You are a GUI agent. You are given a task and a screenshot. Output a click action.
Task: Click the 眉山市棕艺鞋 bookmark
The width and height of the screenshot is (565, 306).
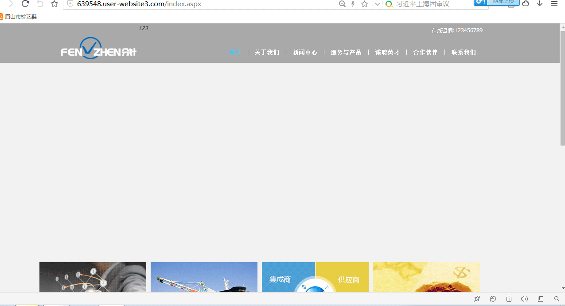click(x=20, y=17)
